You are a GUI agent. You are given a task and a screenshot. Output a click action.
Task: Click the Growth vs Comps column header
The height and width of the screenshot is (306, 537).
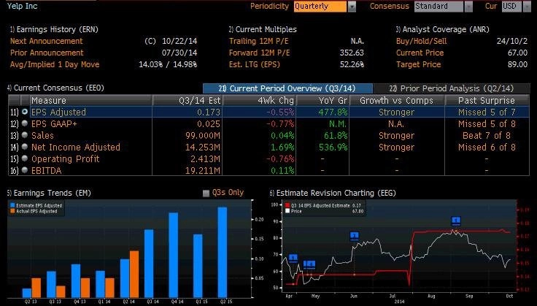tap(397, 100)
